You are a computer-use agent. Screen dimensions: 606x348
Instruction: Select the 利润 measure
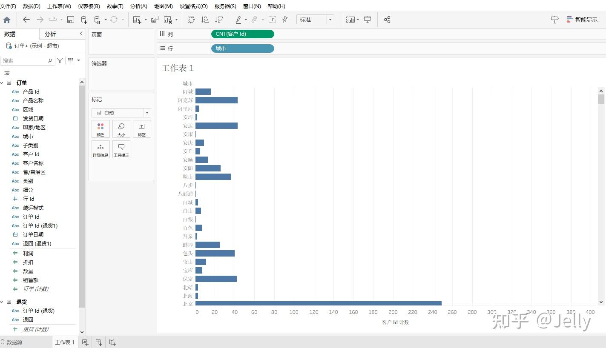pyautogui.click(x=28, y=253)
